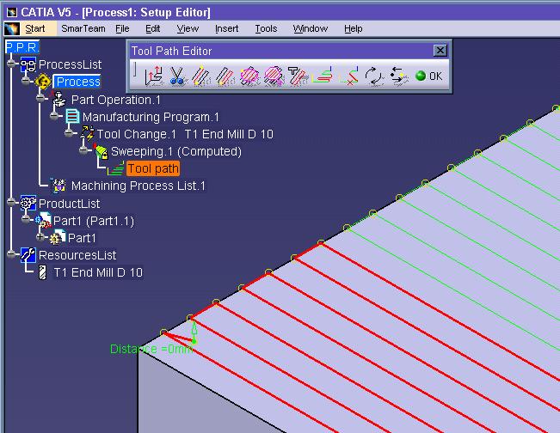This screenshot has height=433, width=560.
Task: Click the Sweeping.1 operation icon
Action: click(102, 151)
